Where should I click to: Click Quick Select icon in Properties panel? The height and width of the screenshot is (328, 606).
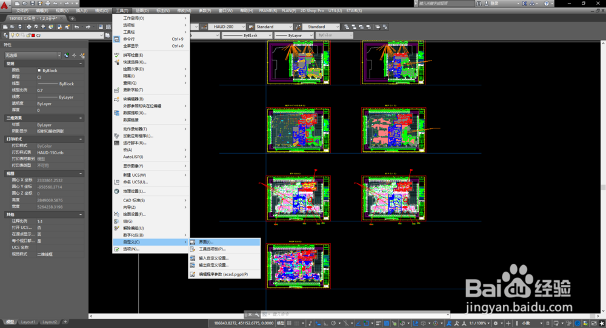tap(82, 55)
